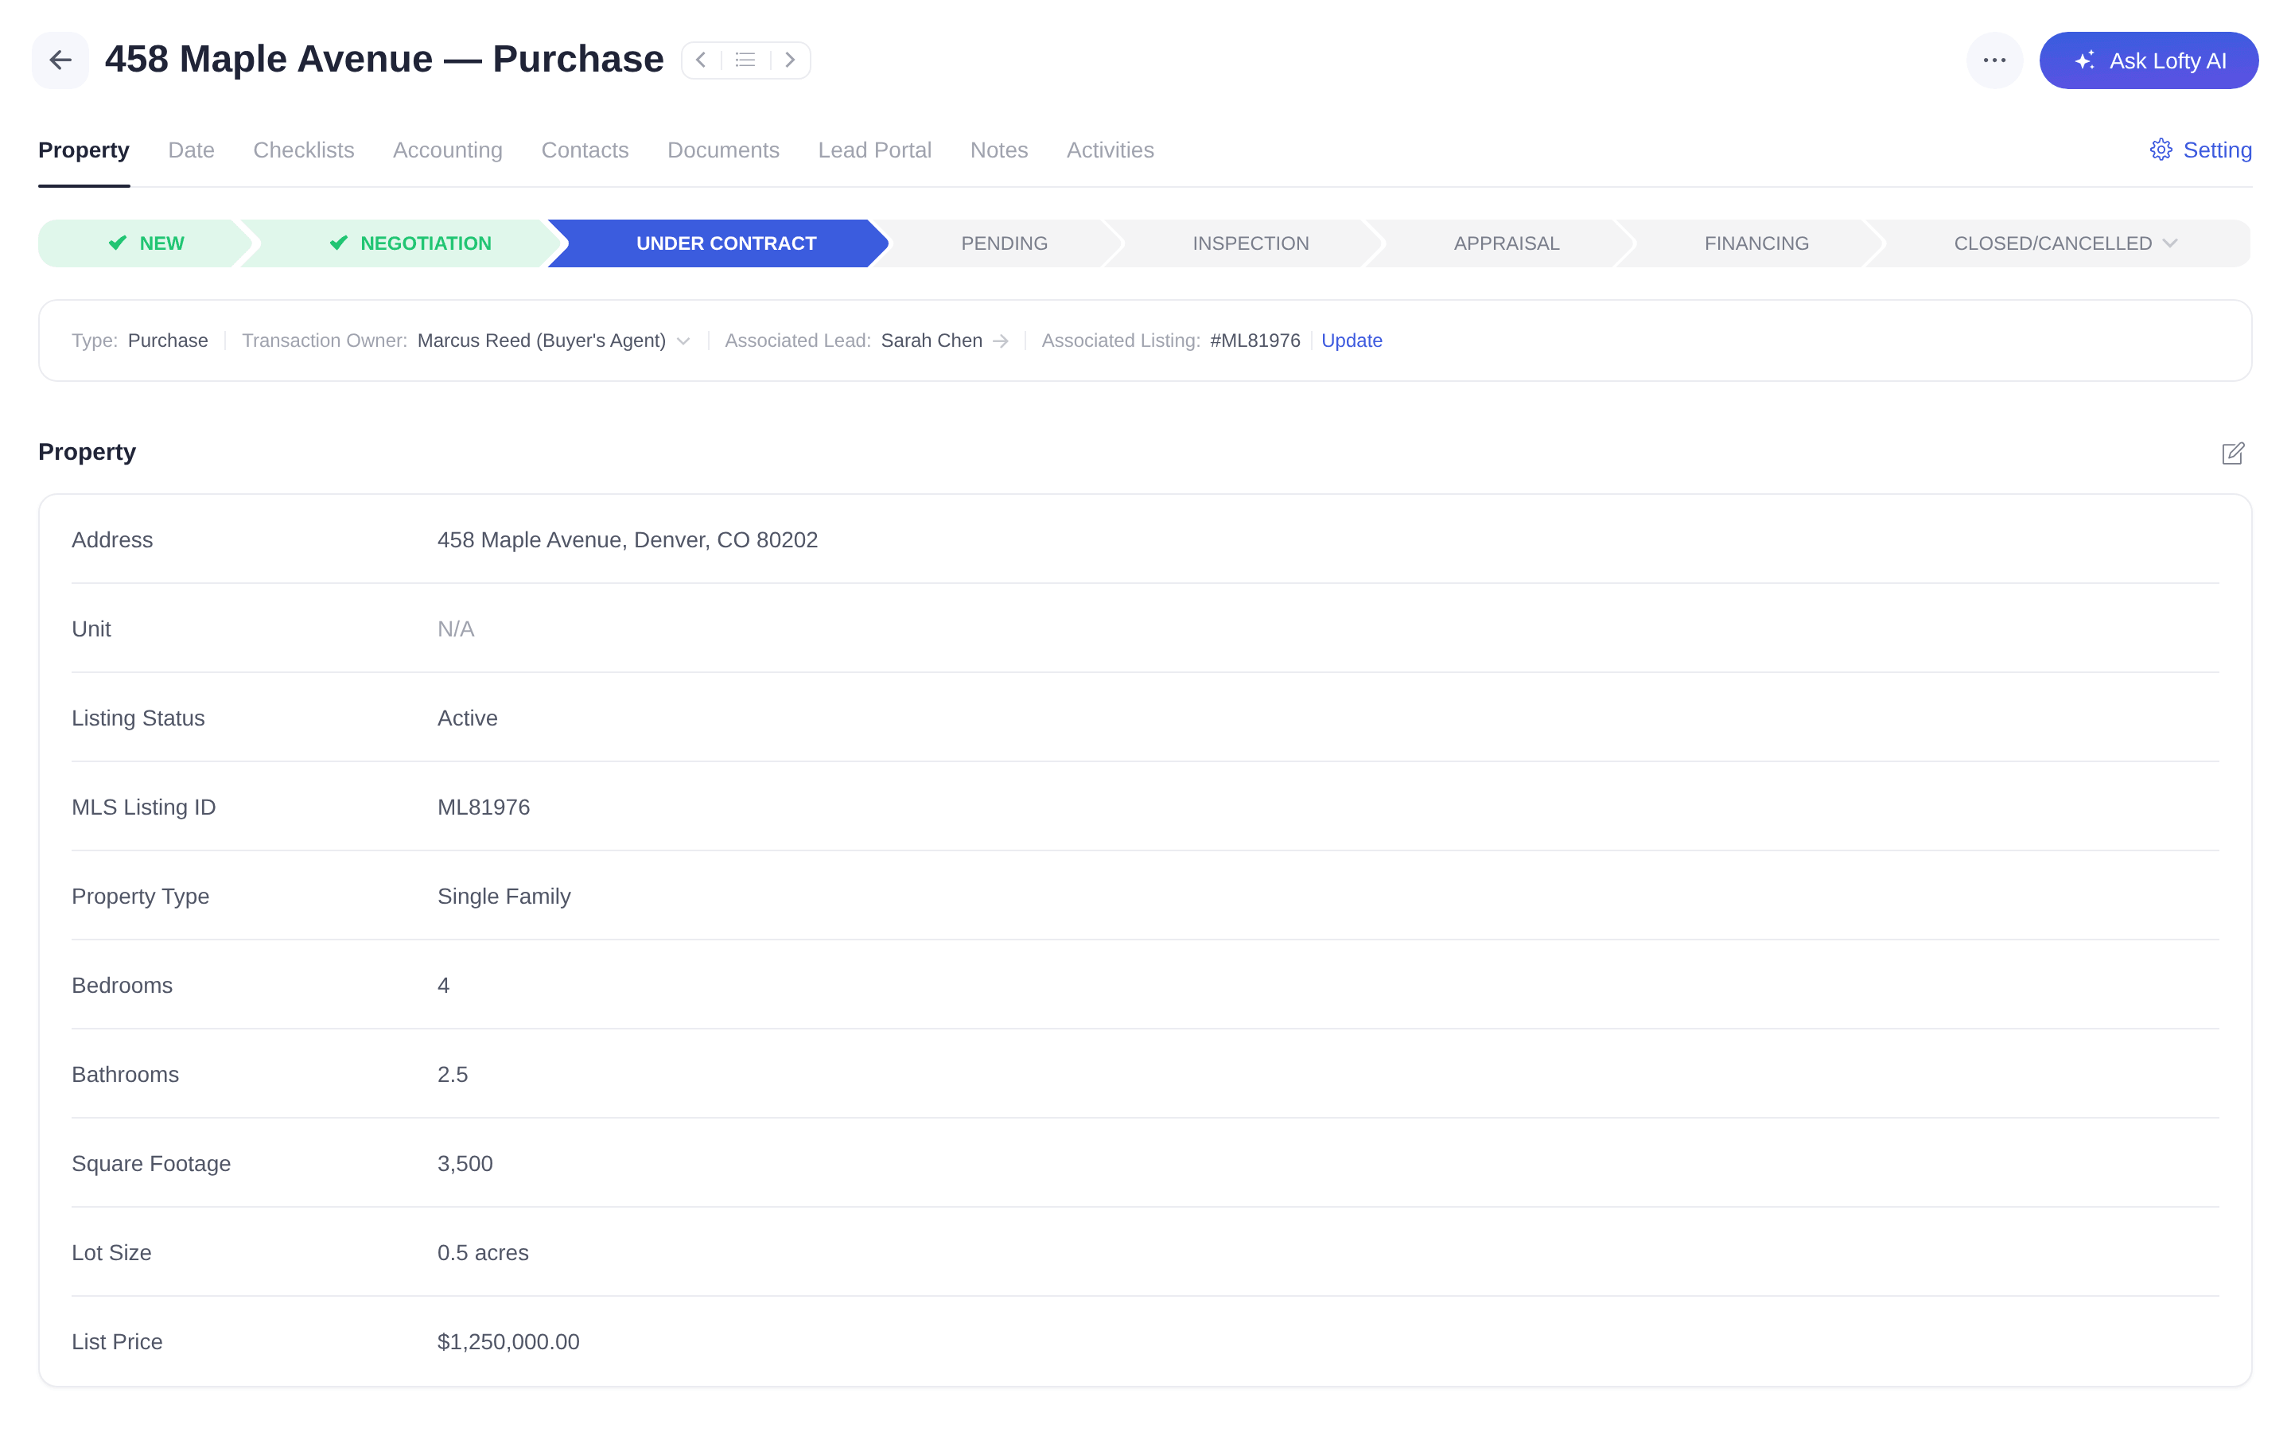Screen dimensions: 2291x1432
Task: Open the Activities tab
Action: coord(1110,150)
